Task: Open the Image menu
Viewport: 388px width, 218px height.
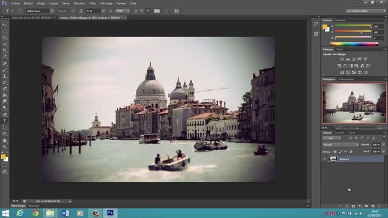Action: click(x=41, y=4)
